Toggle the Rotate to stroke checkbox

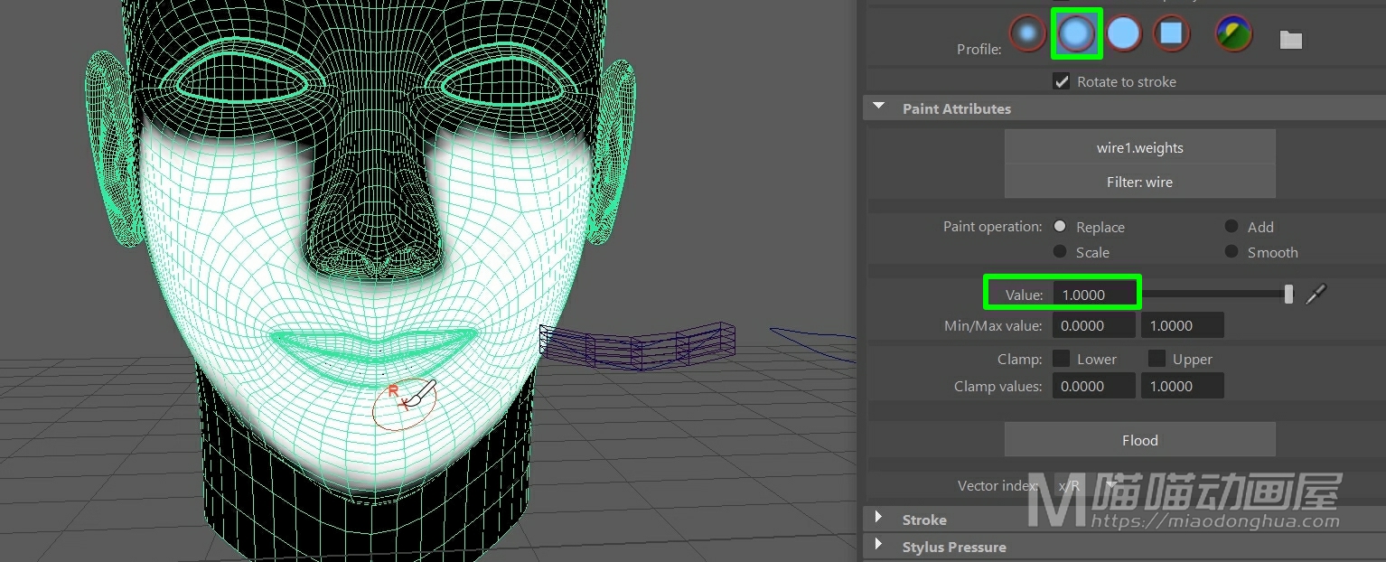point(1062,81)
